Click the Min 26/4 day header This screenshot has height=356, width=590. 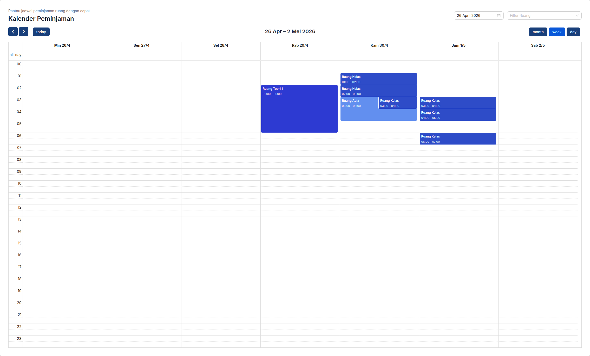coord(62,45)
